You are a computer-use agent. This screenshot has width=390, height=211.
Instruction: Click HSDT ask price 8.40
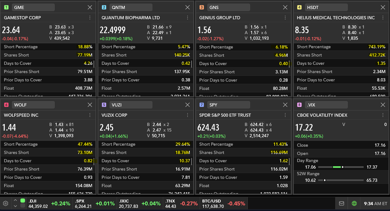click(x=352, y=33)
